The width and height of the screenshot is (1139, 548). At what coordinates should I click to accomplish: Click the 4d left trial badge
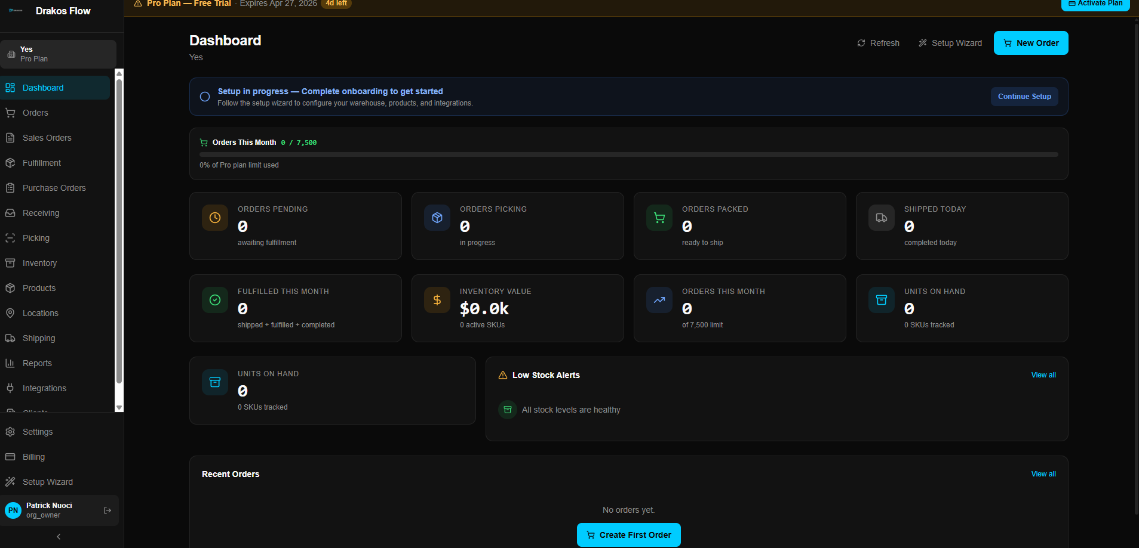click(x=336, y=4)
